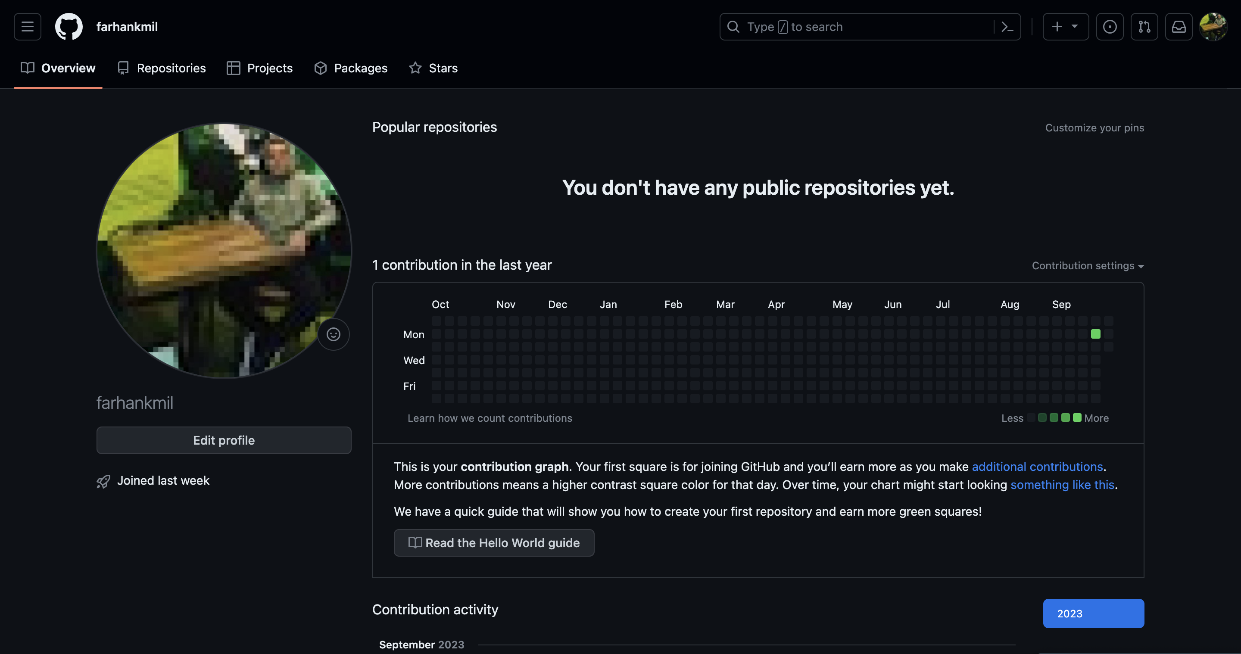Click the Joined last week text

[x=163, y=481]
